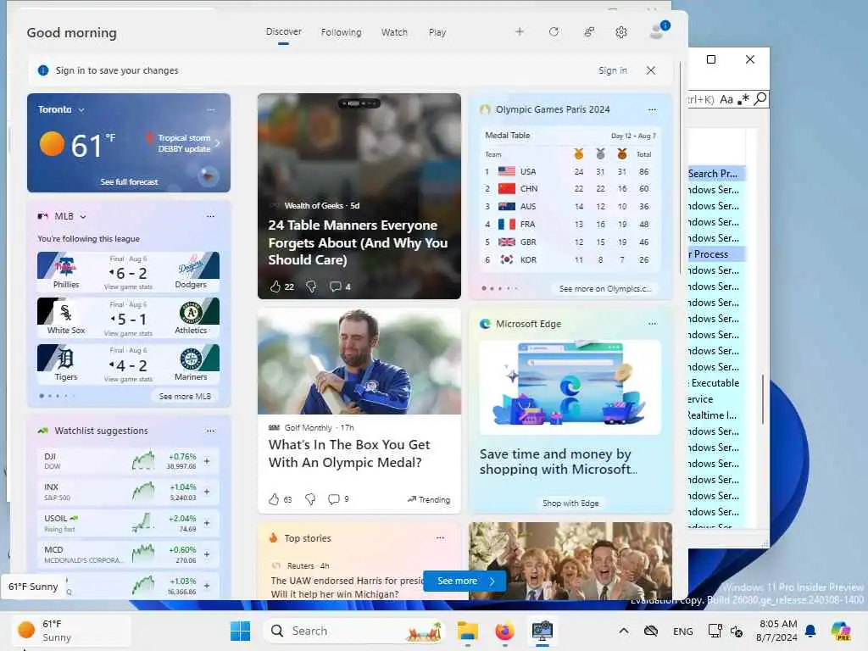Click the Sign in link
Screen dimensions: 868x651
coord(613,70)
